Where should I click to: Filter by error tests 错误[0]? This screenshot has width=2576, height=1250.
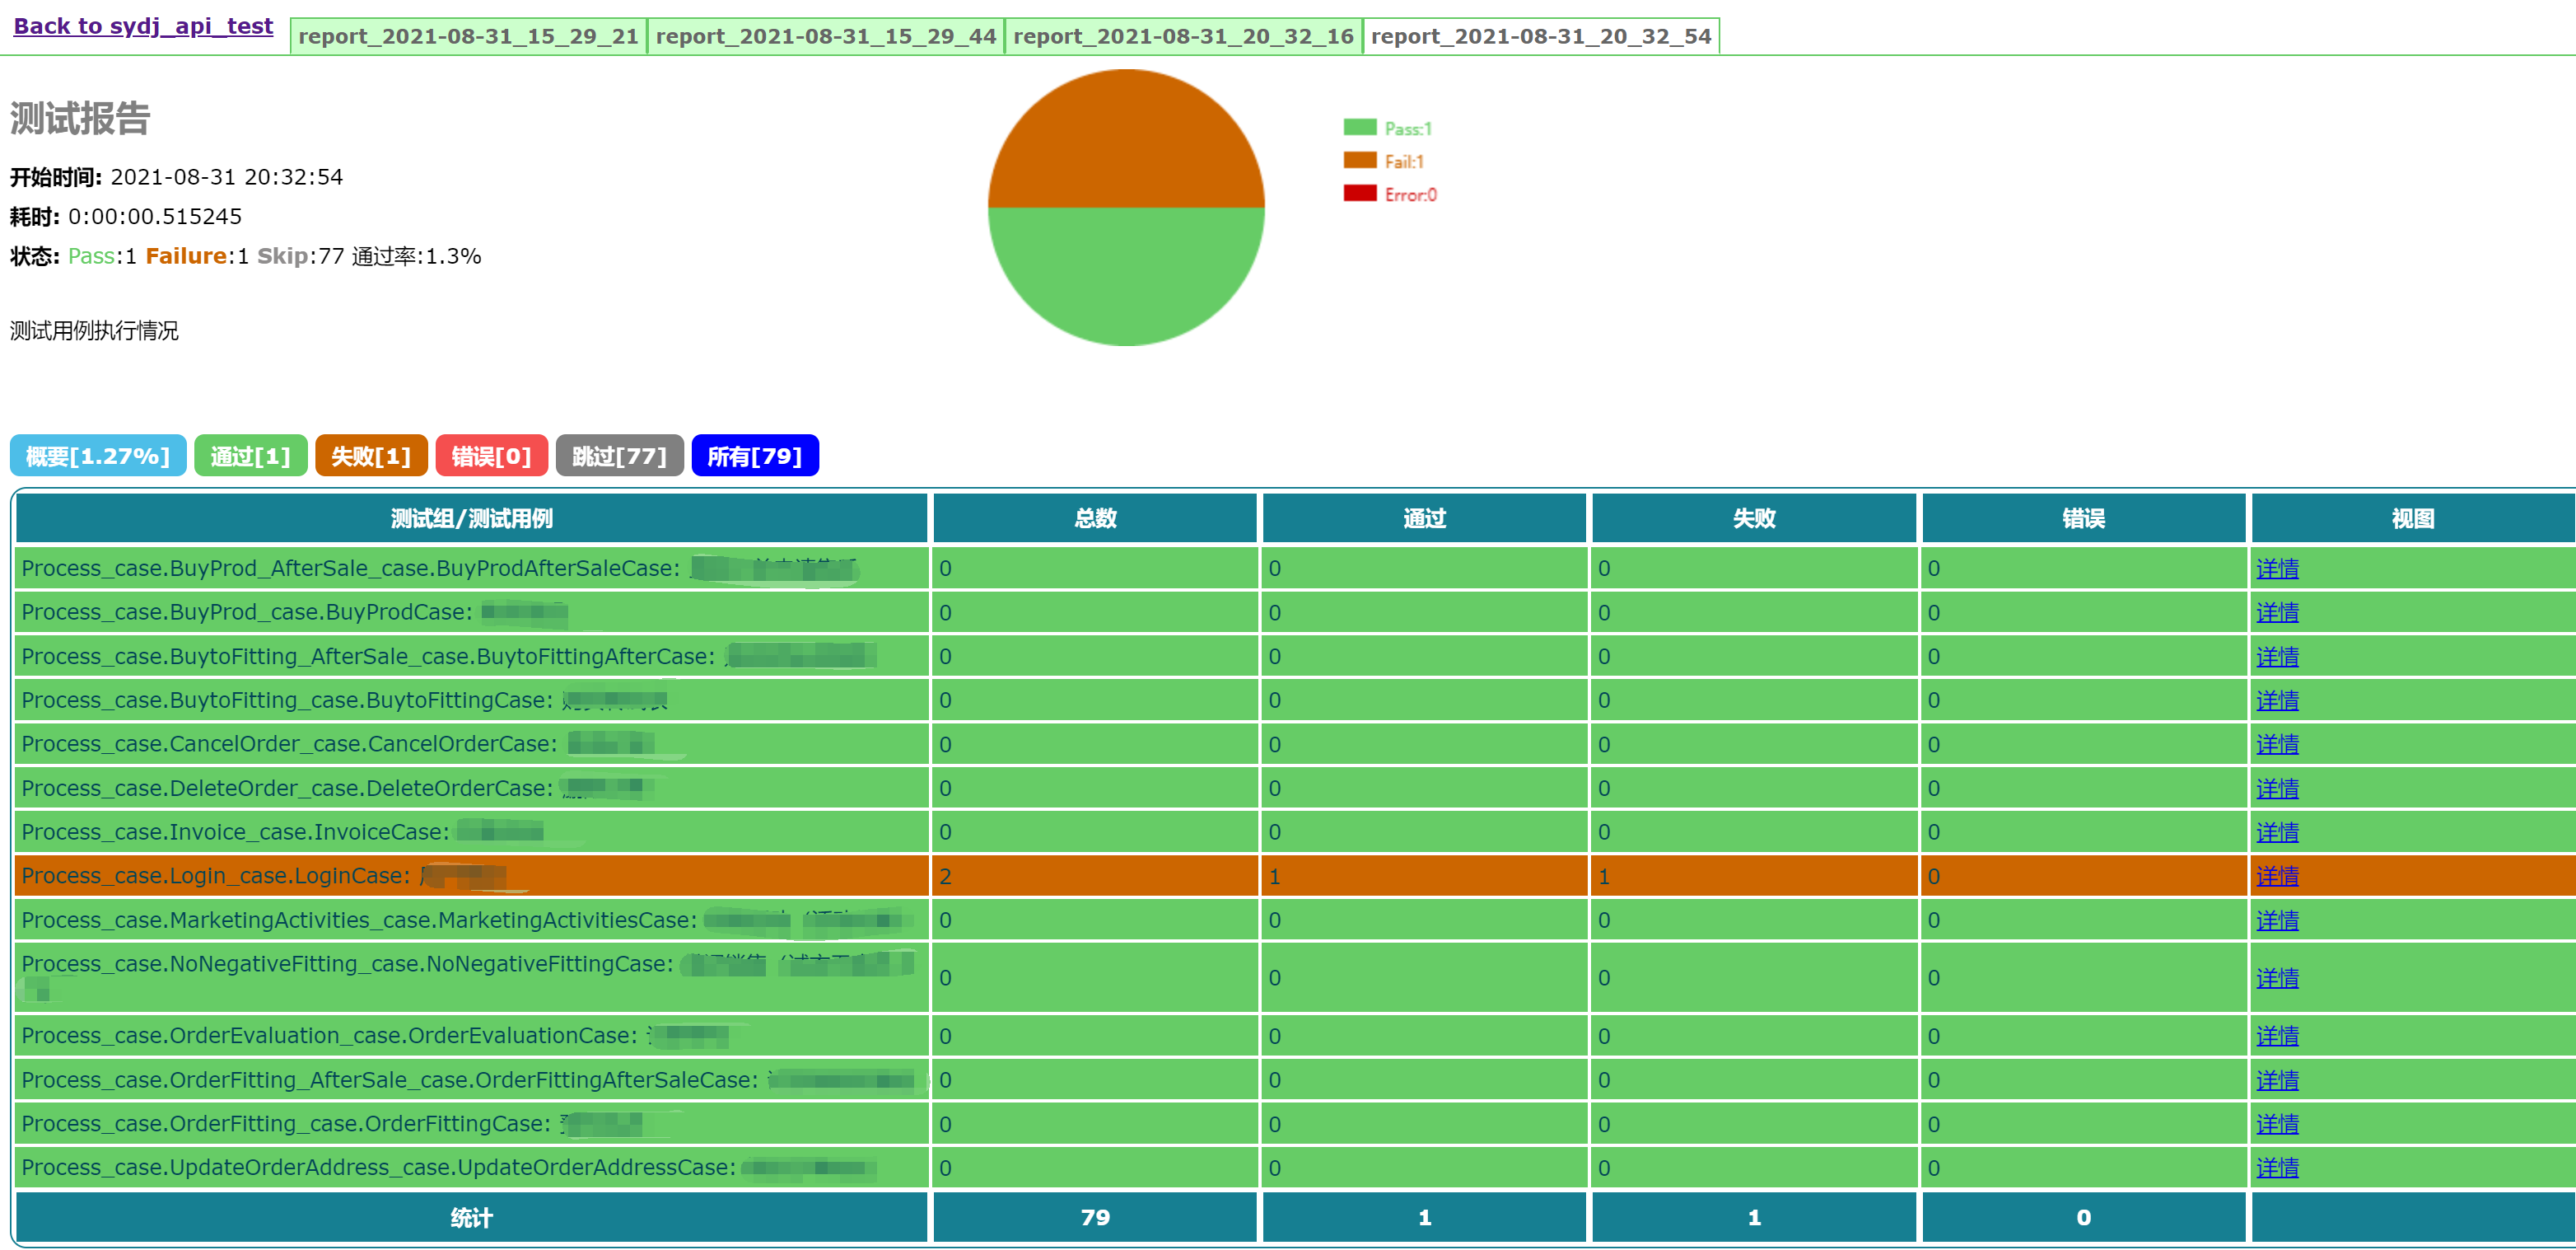click(x=491, y=456)
